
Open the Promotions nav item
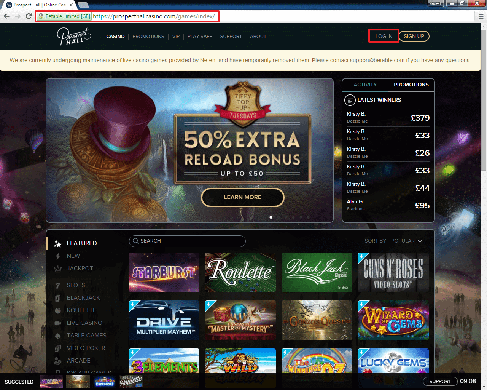[x=148, y=37]
